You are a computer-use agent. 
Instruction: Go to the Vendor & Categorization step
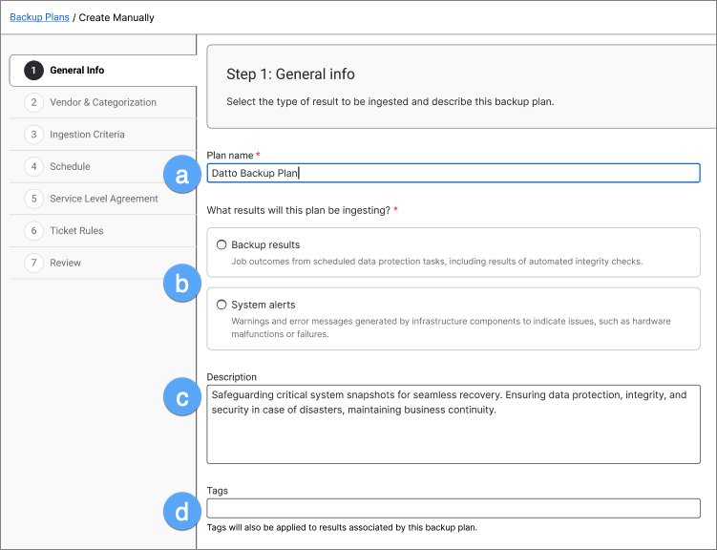point(103,102)
